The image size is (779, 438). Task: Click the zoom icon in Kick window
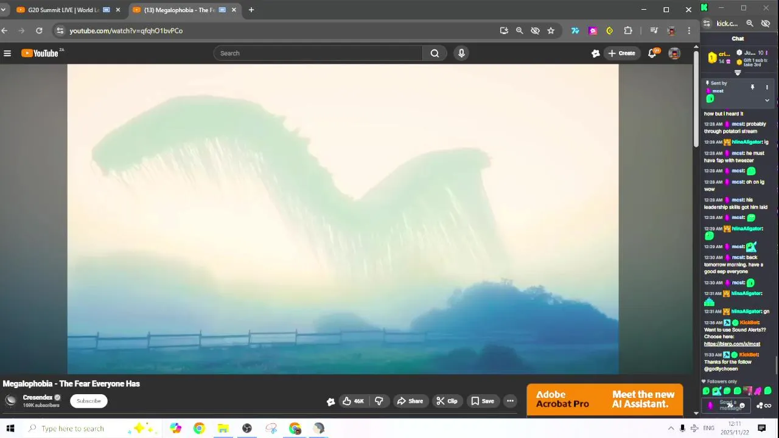[x=750, y=24]
